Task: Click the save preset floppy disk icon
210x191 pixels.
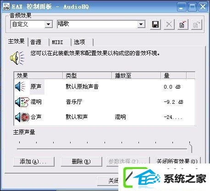Action: click(155, 24)
